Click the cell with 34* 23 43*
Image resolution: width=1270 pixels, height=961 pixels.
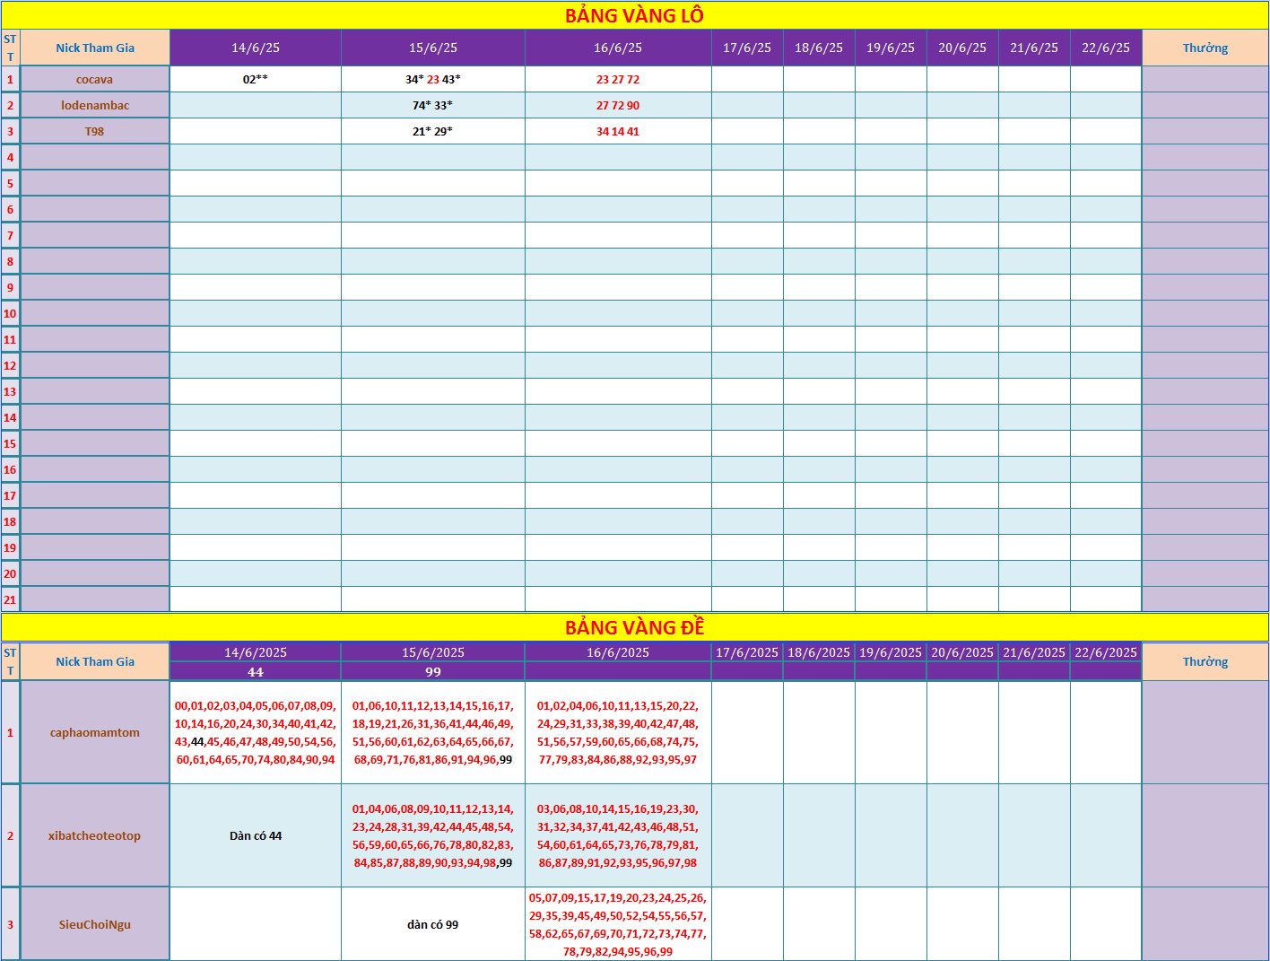pos(433,79)
